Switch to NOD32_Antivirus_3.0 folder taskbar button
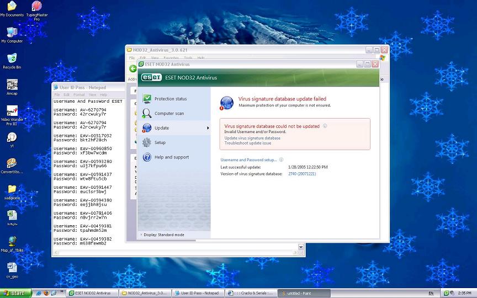Screen dimensions: 477x298 tap(145, 293)
